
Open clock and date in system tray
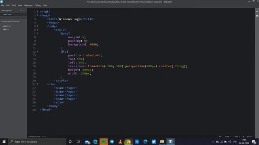tap(244, 141)
